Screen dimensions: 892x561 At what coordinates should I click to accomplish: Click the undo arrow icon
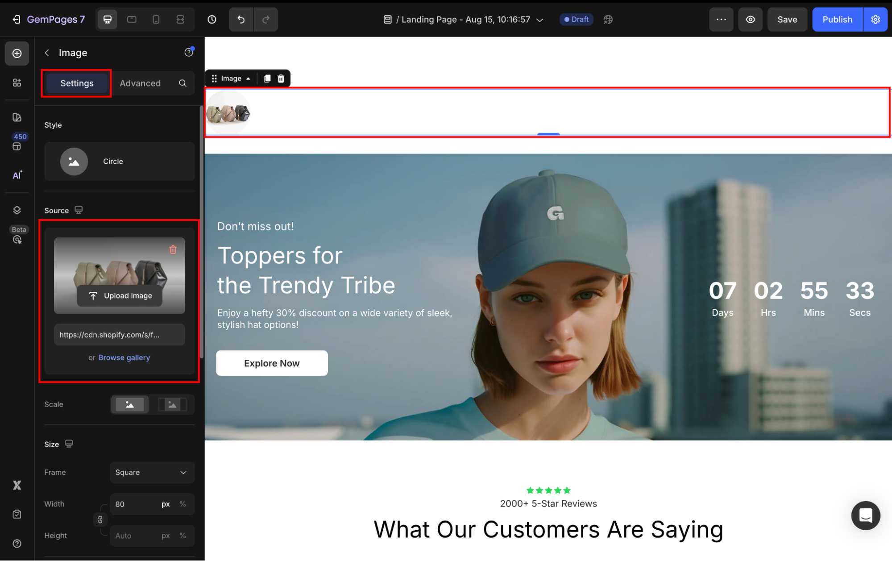click(241, 20)
